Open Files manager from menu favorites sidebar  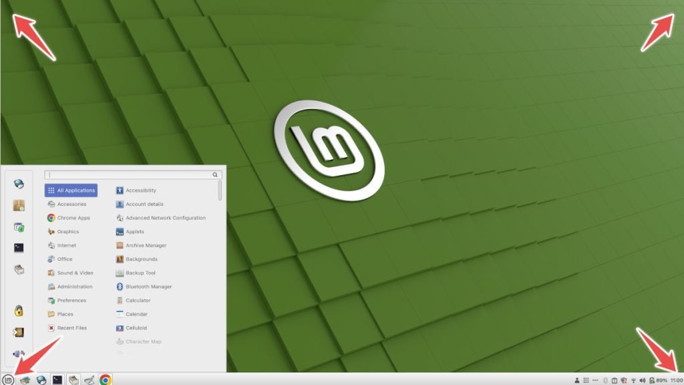[18, 269]
